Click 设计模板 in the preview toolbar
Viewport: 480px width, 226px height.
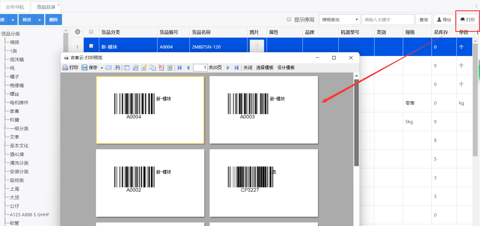click(x=286, y=67)
